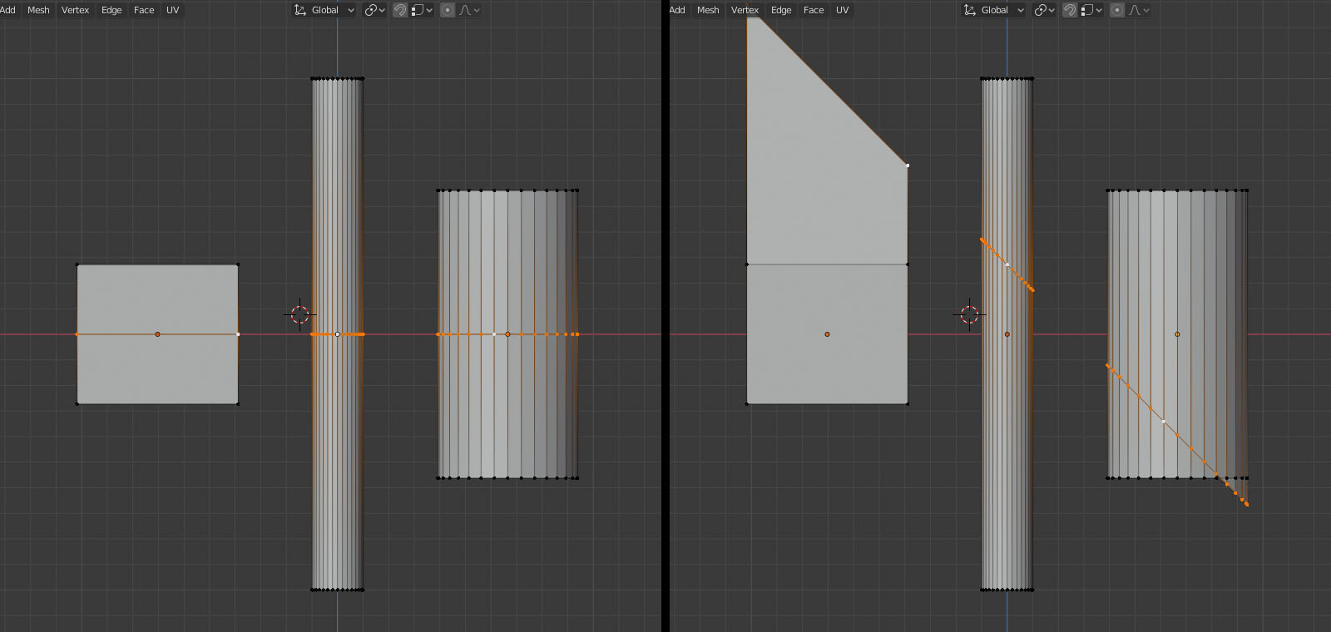Open proportional falloff curve dropdown in left viewport
Screen dimensions: 1331x632
(469, 10)
